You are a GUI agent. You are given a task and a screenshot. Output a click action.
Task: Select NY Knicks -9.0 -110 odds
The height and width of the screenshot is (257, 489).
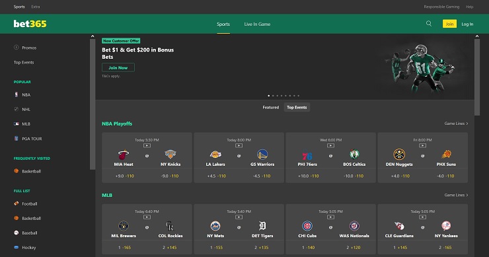(x=170, y=176)
